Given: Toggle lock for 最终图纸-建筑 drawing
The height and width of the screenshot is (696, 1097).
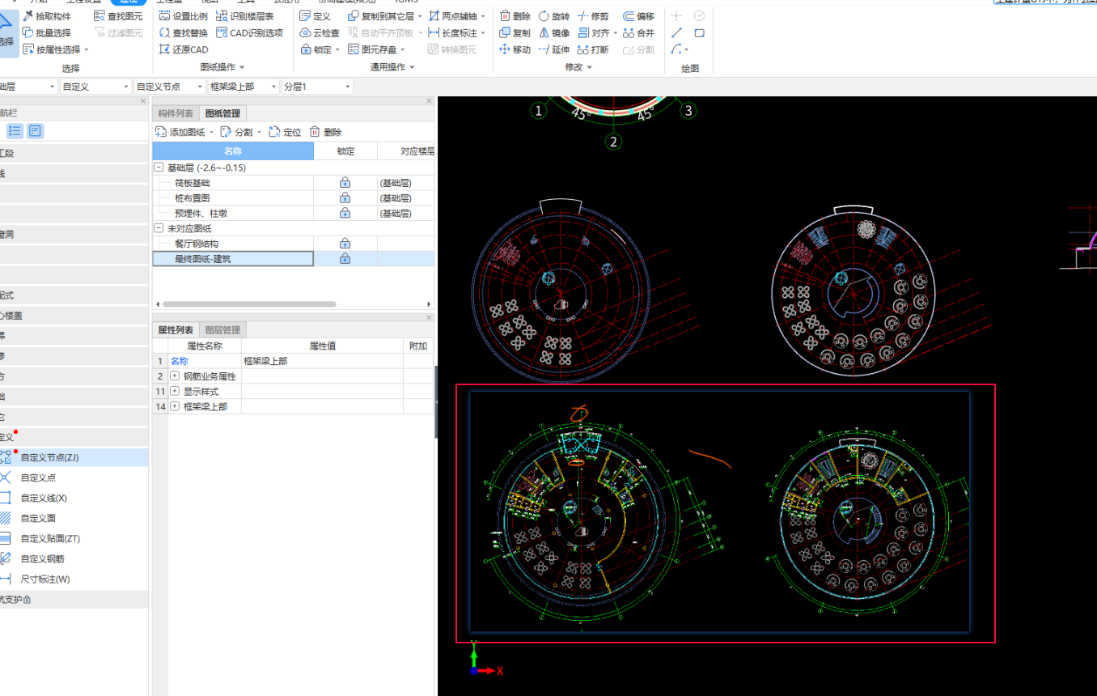Looking at the screenshot, I should 345,258.
